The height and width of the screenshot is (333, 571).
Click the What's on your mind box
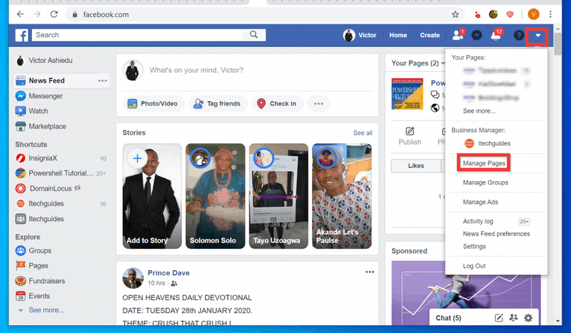[196, 71]
